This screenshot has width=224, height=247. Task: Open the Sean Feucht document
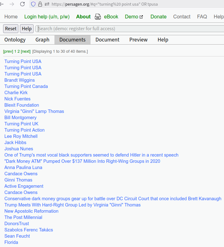pyautogui.click(x=17, y=236)
